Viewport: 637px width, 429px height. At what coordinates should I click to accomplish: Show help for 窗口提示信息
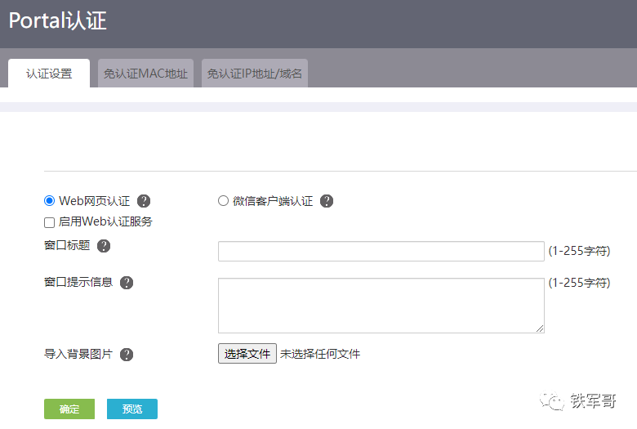[x=127, y=283]
